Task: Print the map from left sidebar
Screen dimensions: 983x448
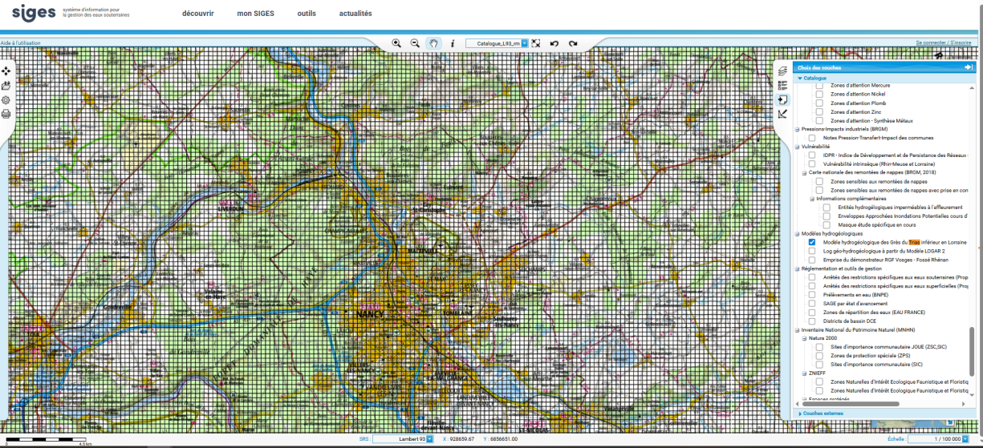Action: click(x=6, y=115)
